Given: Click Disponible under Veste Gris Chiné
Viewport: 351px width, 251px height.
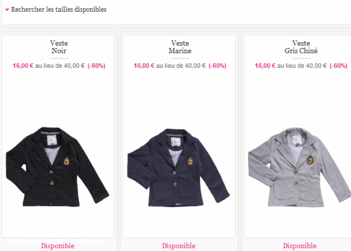Looking at the screenshot, I should click(300, 246).
